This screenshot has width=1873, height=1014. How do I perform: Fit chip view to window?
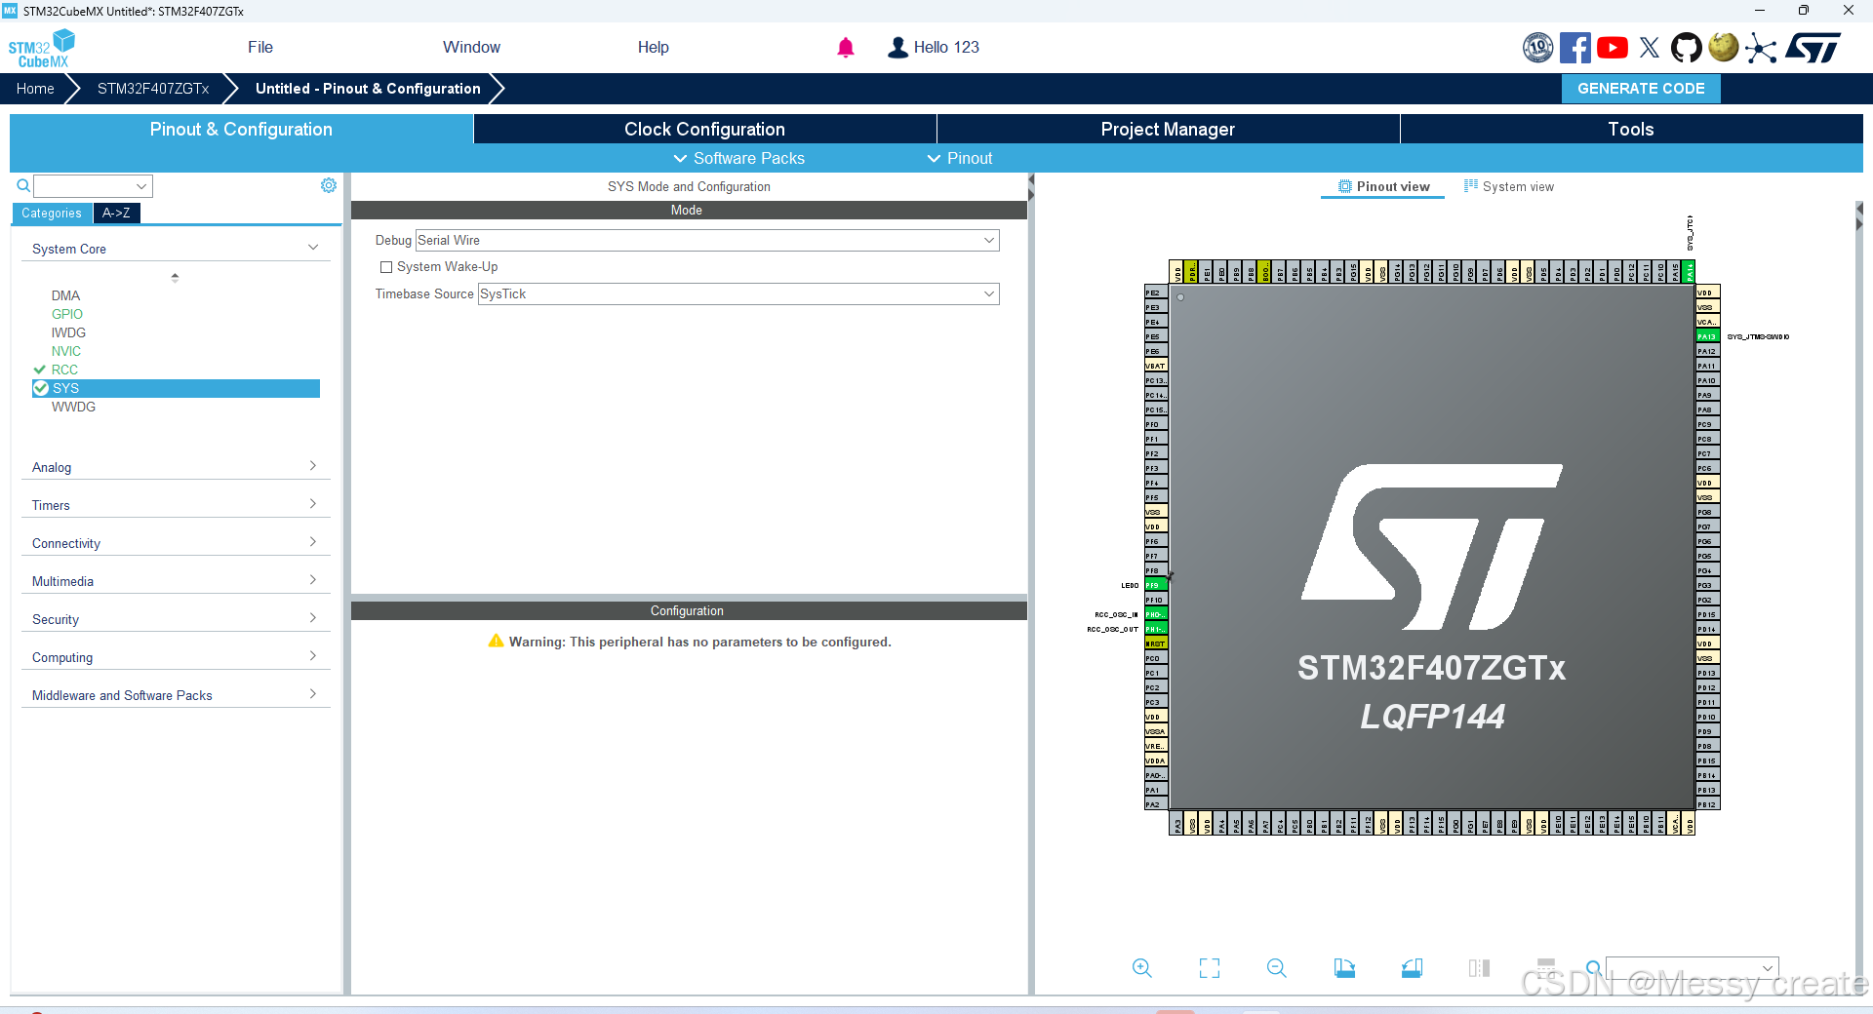click(1210, 968)
